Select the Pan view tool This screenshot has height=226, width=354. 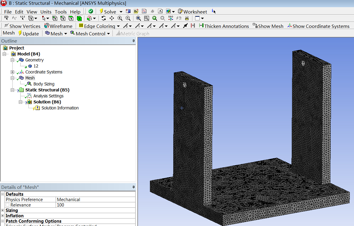tap(112, 19)
